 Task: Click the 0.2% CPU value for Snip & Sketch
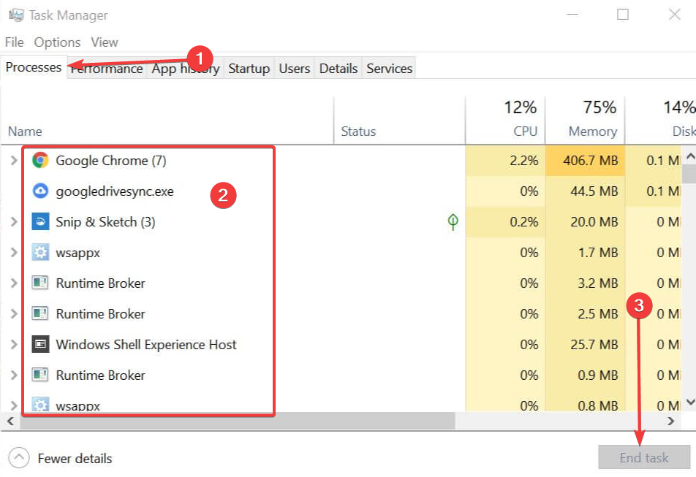(x=523, y=221)
